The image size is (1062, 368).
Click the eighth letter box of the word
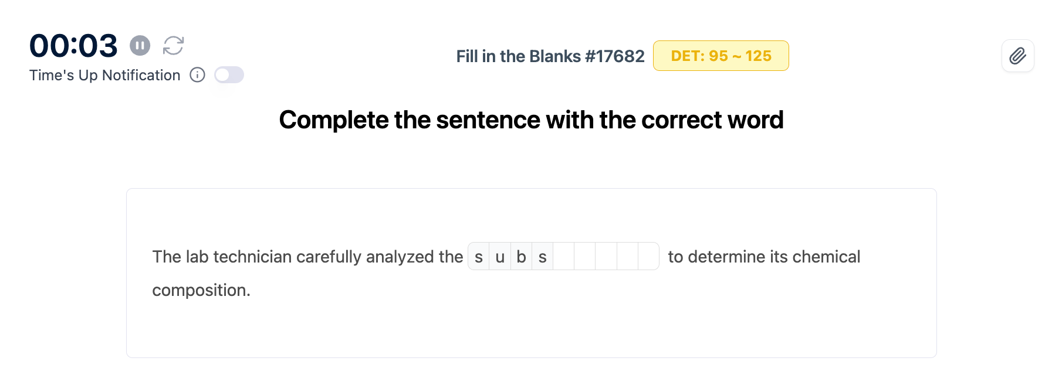coord(627,257)
